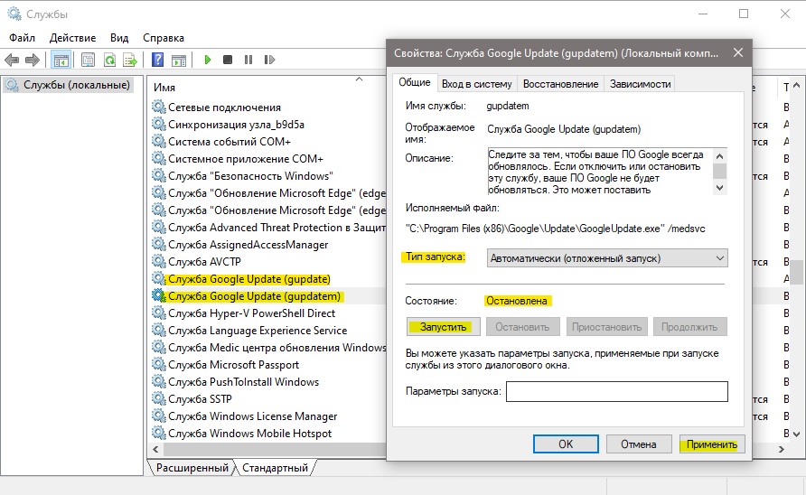
Task: Open the Properties toolbar icon
Action: (x=88, y=61)
